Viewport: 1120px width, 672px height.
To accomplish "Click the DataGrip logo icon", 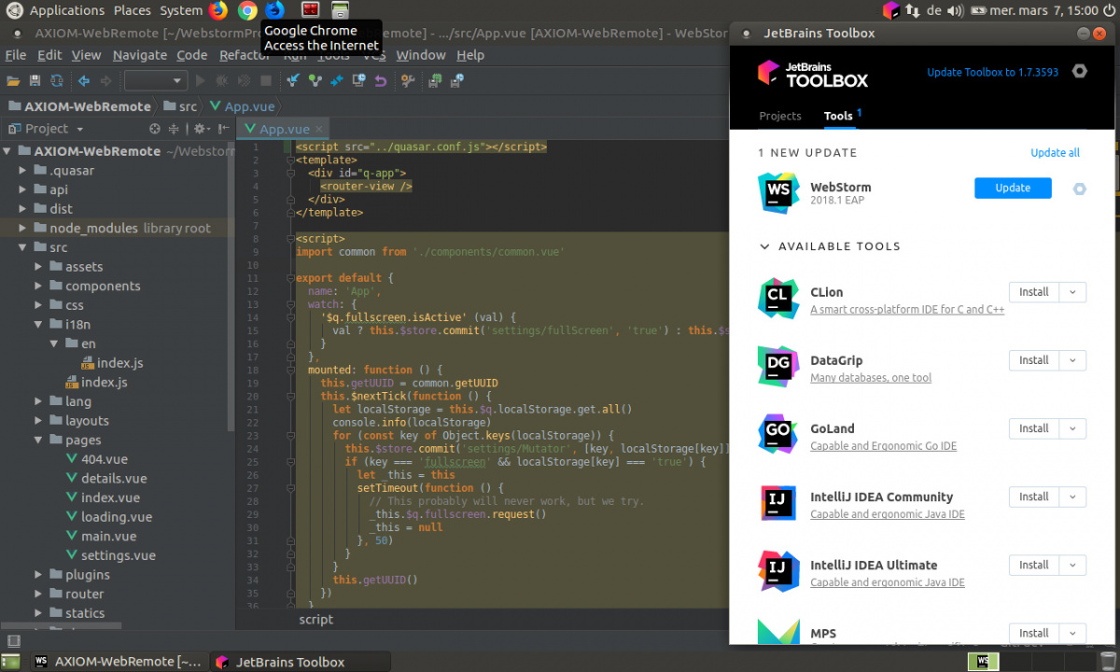I will [777, 366].
